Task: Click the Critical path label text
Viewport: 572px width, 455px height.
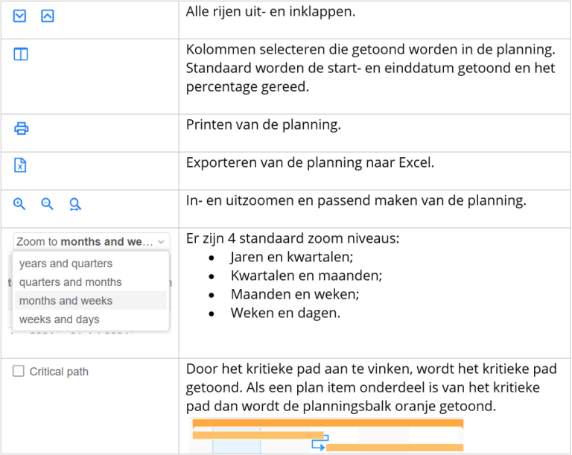Action: click(59, 372)
